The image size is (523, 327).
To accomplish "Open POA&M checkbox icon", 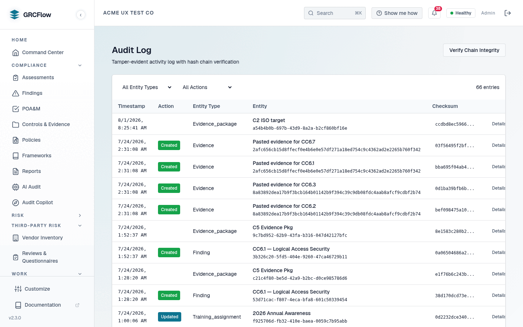I will (x=16, y=109).
